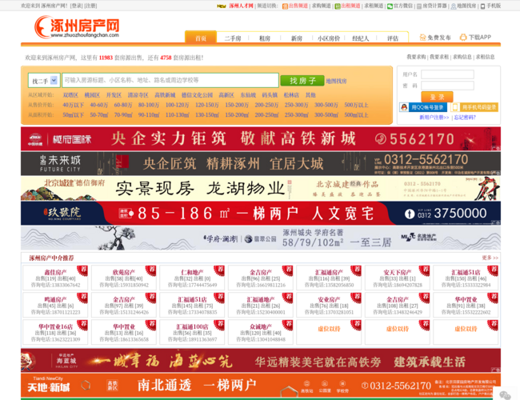The width and height of the screenshot is (520, 400).
Task: Select the 500万以上 price filter
Action: (356, 105)
